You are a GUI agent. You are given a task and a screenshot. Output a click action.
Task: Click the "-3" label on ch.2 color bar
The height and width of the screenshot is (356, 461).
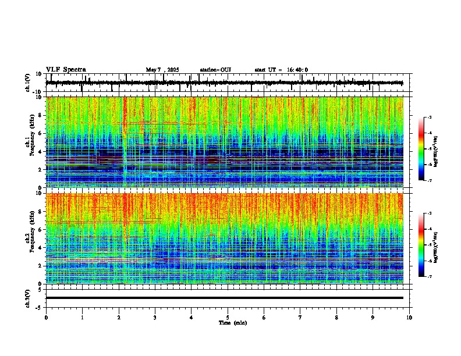point(429,213)
